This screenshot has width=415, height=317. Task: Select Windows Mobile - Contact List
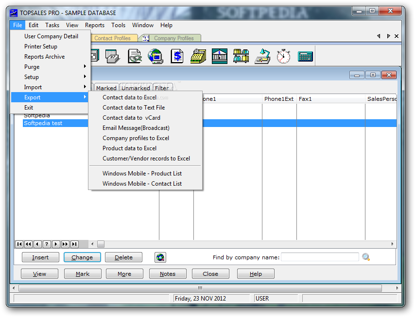click(x=145, y=184)
